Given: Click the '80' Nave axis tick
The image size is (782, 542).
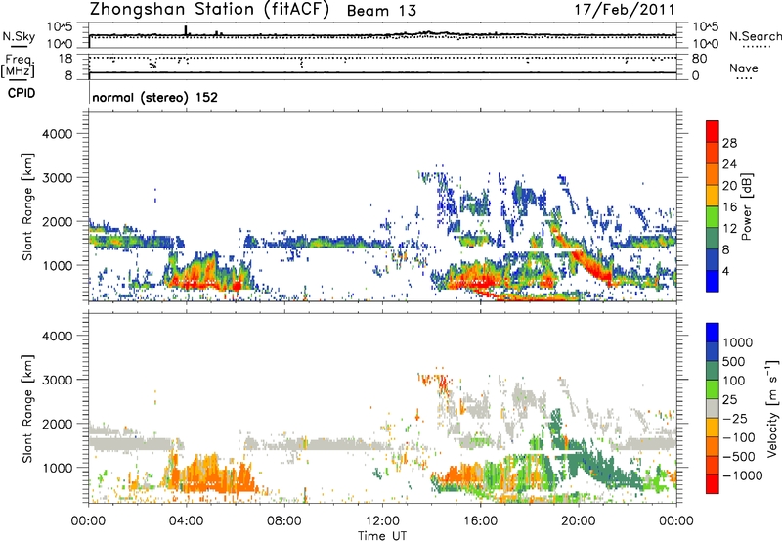Looking at the screenshot, I should 699,59.
